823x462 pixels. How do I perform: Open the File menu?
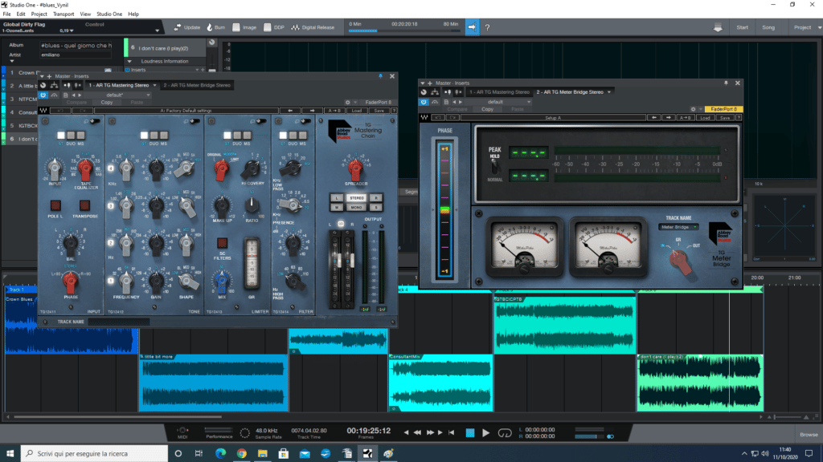6,14
